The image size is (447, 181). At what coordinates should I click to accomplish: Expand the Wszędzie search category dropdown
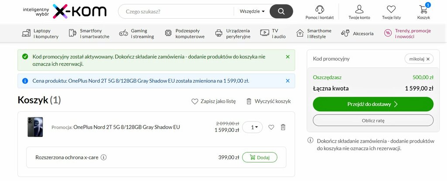click(252, 11)
